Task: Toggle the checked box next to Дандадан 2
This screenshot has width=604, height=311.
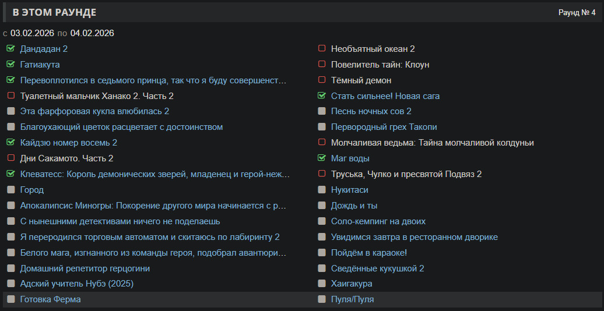Action: coord(10,49)
